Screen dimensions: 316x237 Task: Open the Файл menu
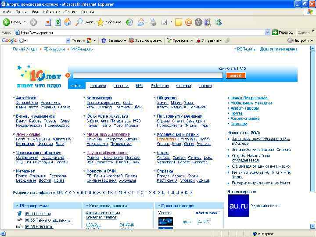coord(7,12)
